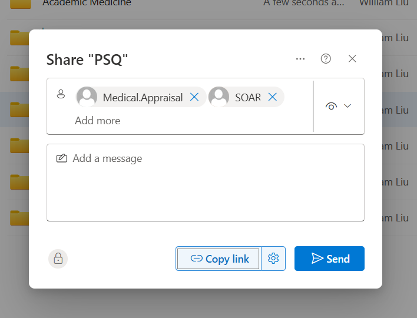This screenshot has width=417, height=318.
Task: Click the Copy link button
Action: 219,259
